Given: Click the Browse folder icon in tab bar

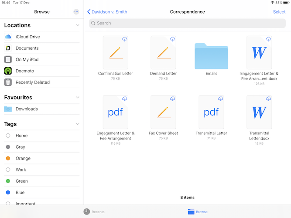Looking at the screenshot, I should click(x=191, y=211).
